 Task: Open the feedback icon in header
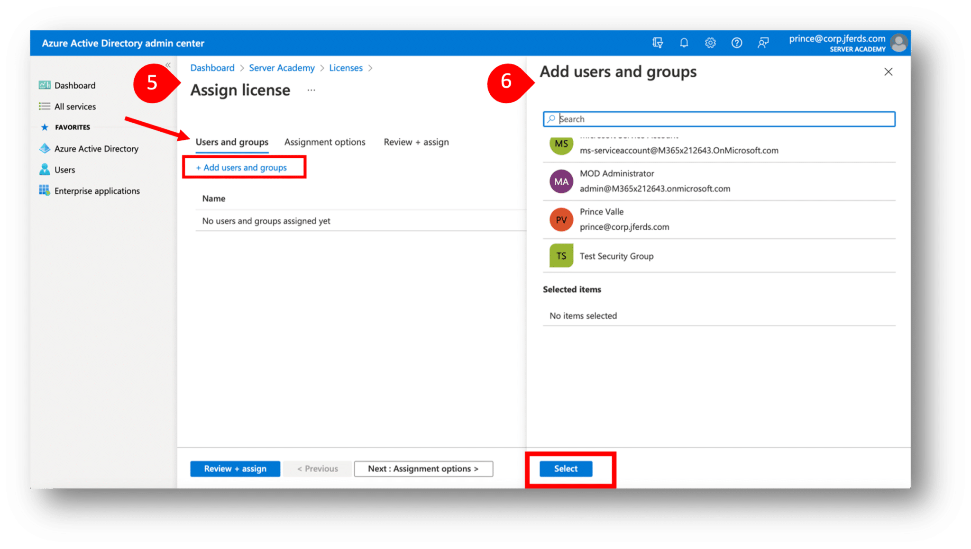pyautogui.click(x=763, y=43)
